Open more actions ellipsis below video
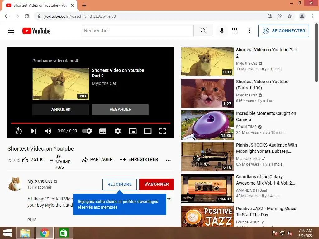 [x=168, y=160]
